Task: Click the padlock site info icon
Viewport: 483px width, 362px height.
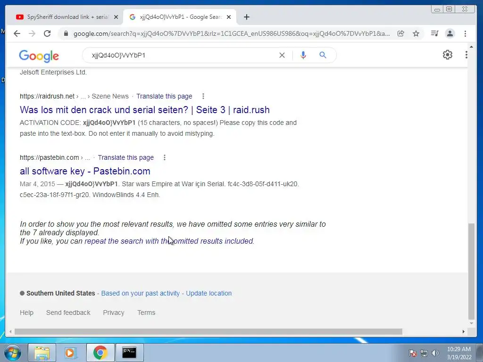Action: click(x=66, y=33)
